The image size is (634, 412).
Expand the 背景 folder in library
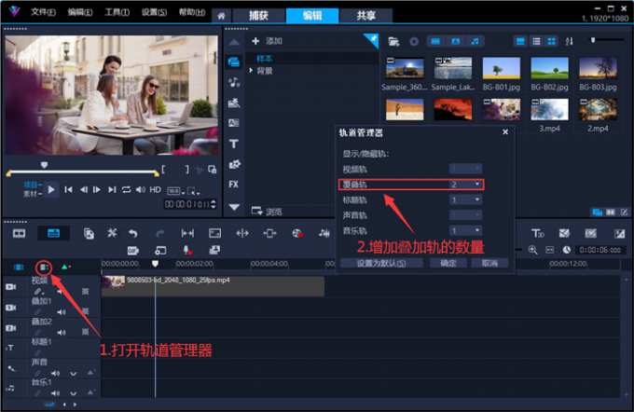click(x=251, y=70)
